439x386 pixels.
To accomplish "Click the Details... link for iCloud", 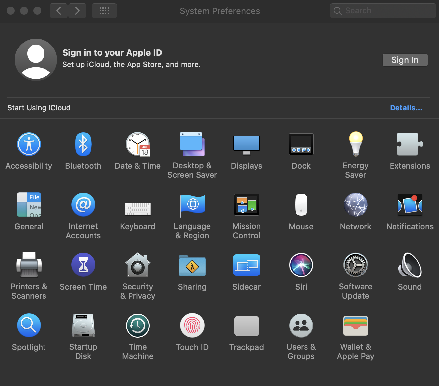I will click(406, 108).
